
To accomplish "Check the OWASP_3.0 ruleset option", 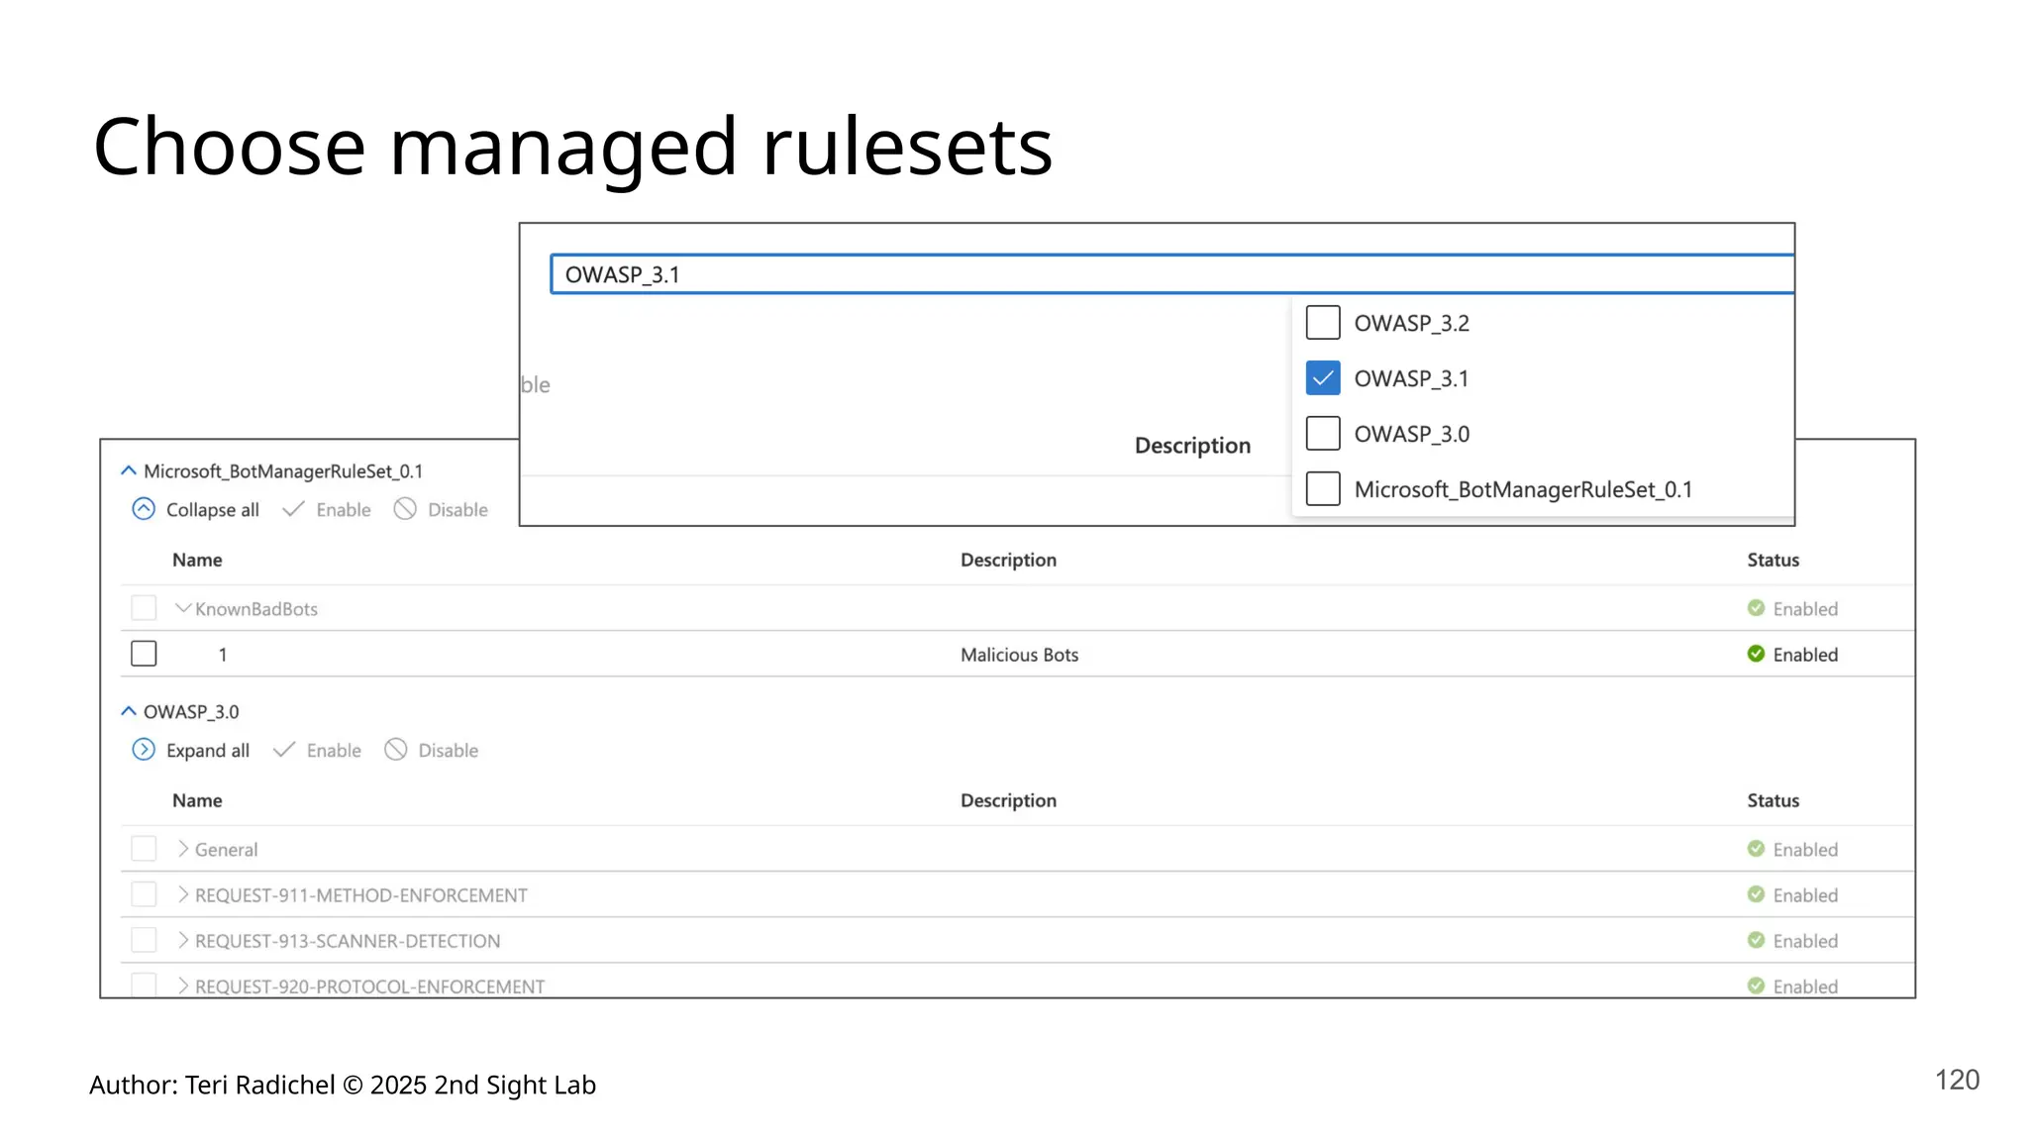I will pyautogui.click(x=1323, y=434).
